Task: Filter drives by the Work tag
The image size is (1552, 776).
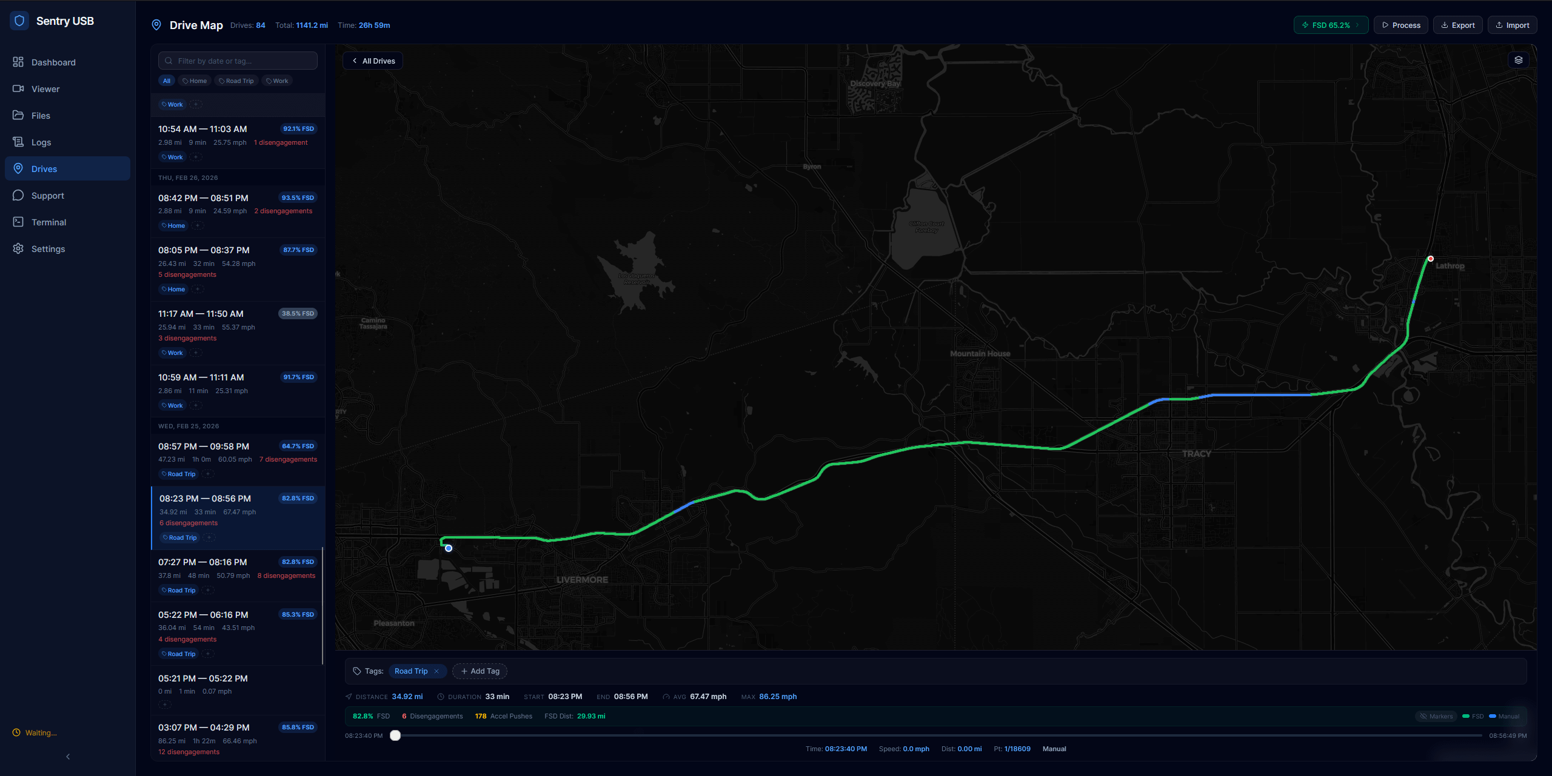Action: point(277,81)
